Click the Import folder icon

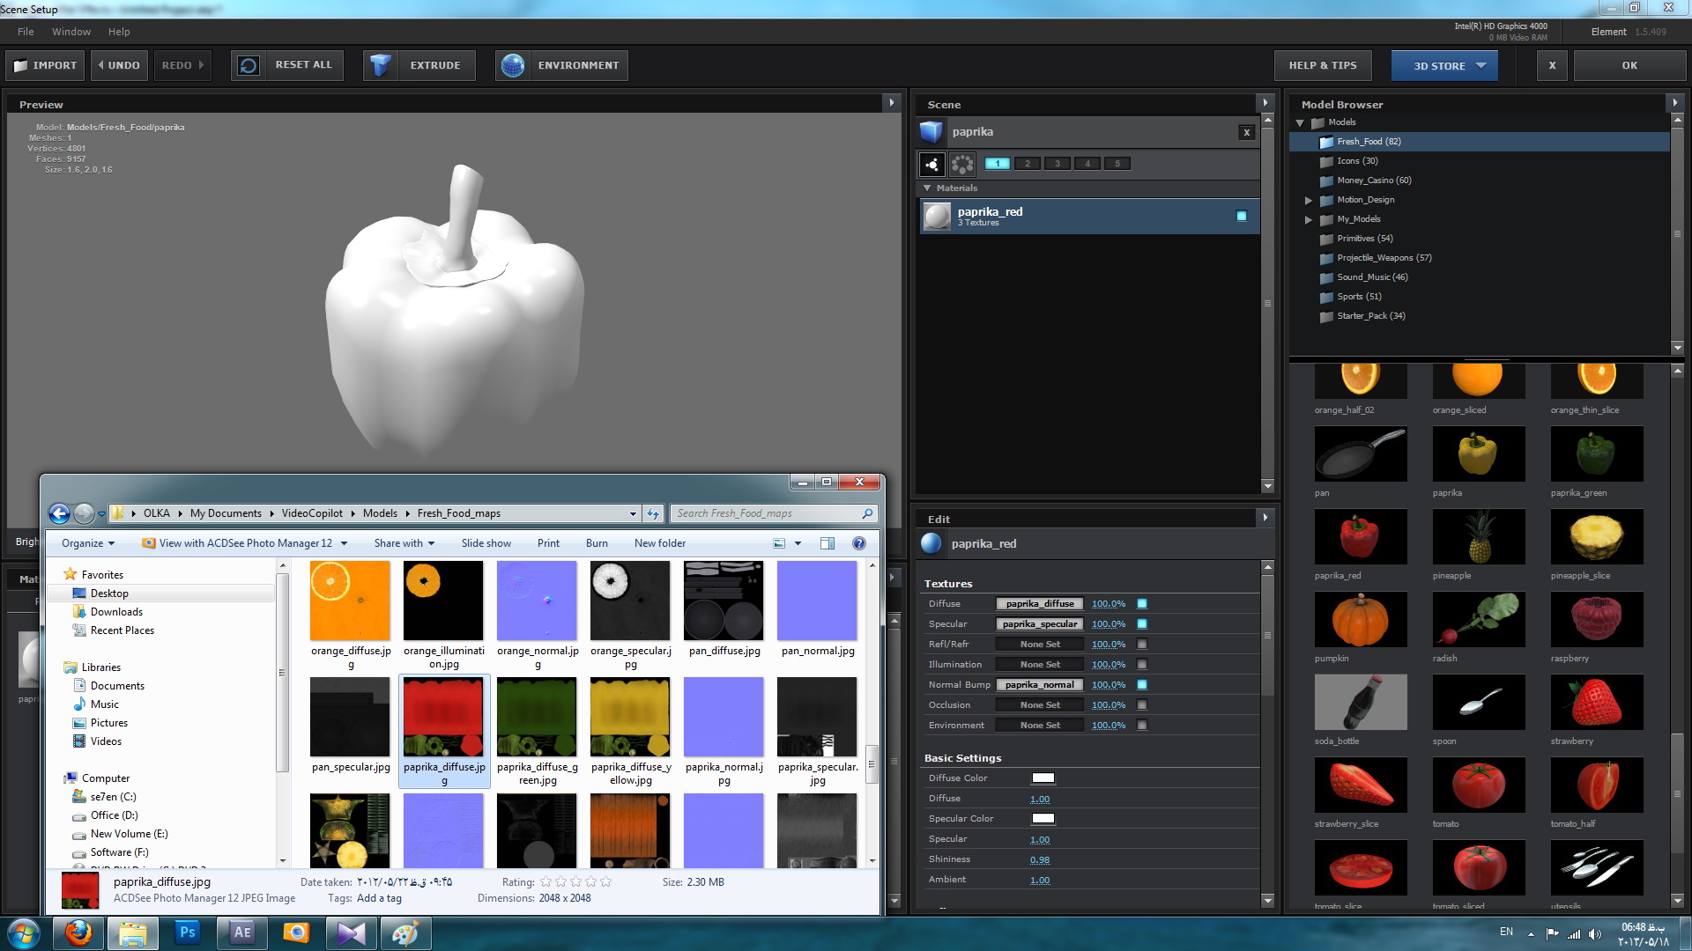pos(21,65)
